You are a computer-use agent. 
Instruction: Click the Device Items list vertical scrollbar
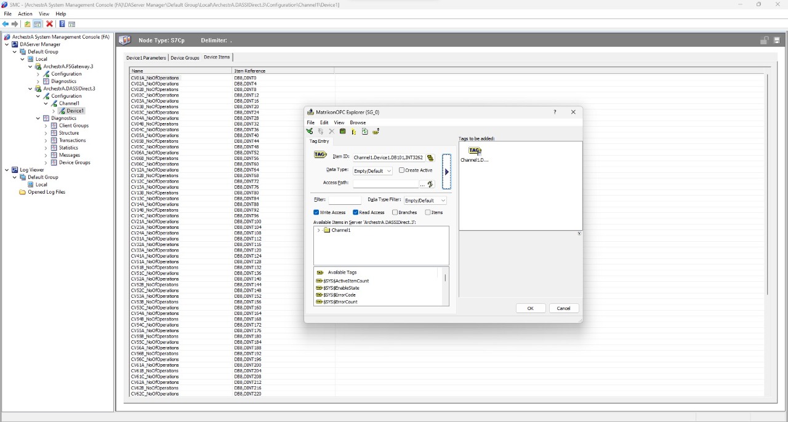(x=767, y=185)
